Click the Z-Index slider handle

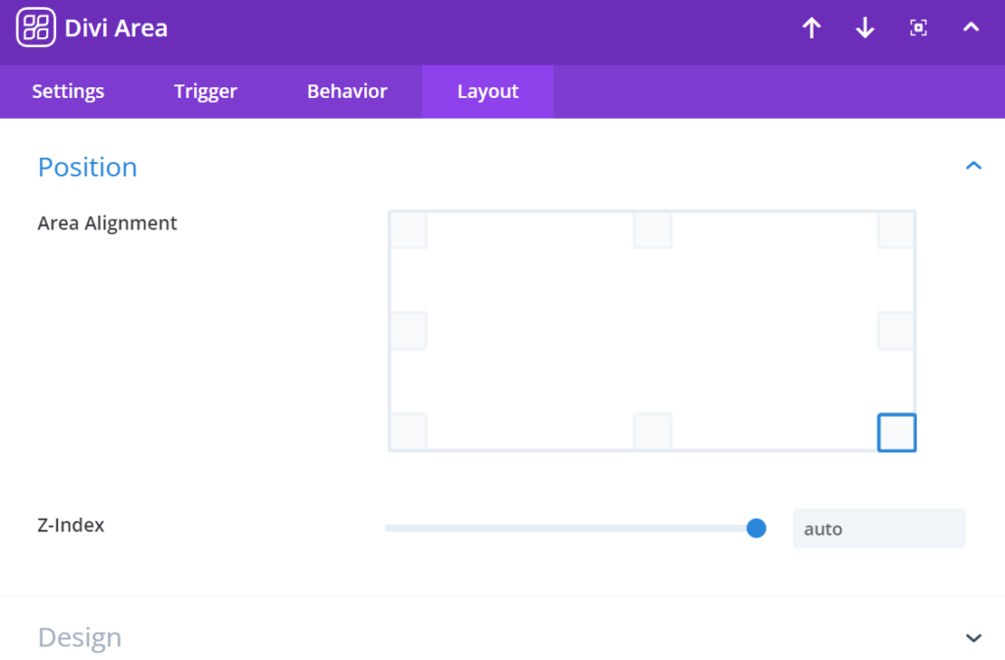[x=757, y=529]
